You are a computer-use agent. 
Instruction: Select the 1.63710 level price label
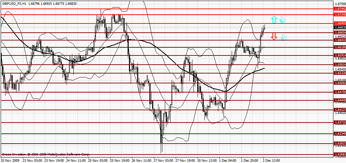tap(340, 122)
